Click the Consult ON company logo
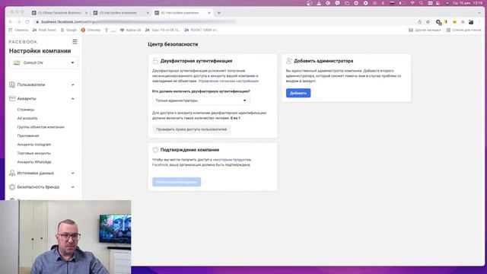 click(x=17, y=62)
